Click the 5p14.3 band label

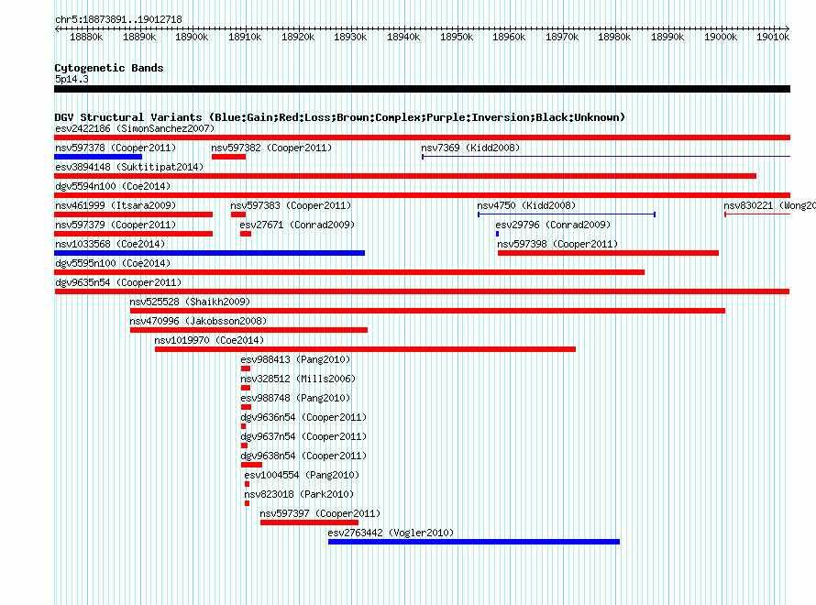click(72, 79)
